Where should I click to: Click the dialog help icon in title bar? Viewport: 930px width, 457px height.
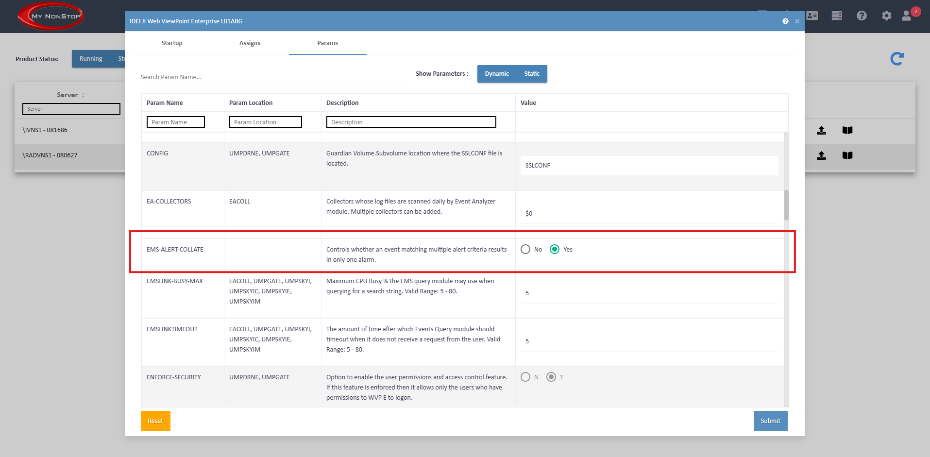(785, 21)
